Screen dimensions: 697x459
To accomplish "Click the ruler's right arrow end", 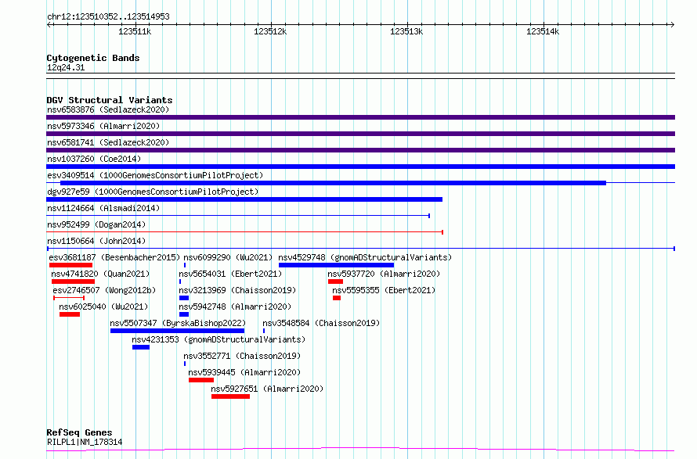I will tap(672, 25).
